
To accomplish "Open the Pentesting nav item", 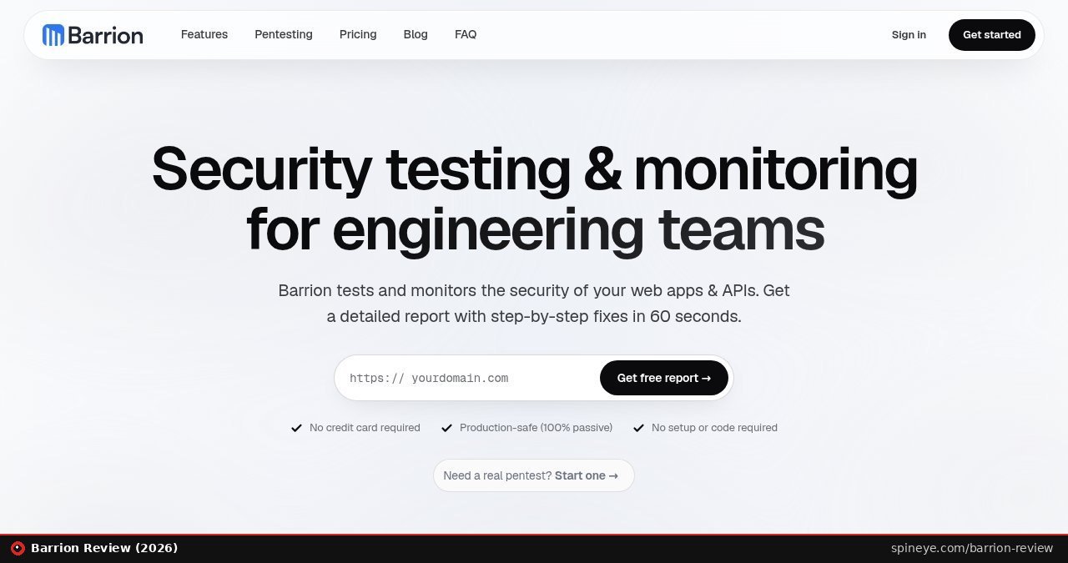I will pos(284,34).
